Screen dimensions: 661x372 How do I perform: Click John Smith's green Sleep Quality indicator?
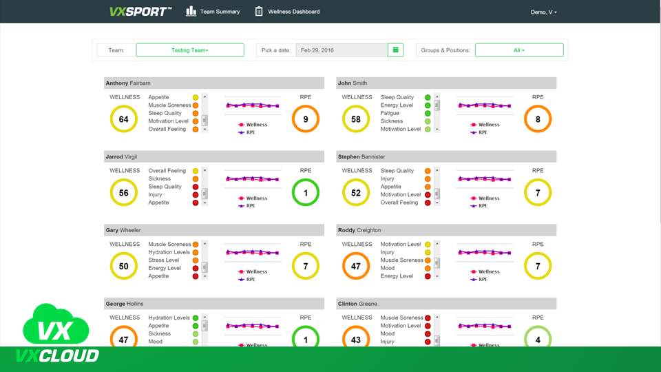[x=428, y=97]
